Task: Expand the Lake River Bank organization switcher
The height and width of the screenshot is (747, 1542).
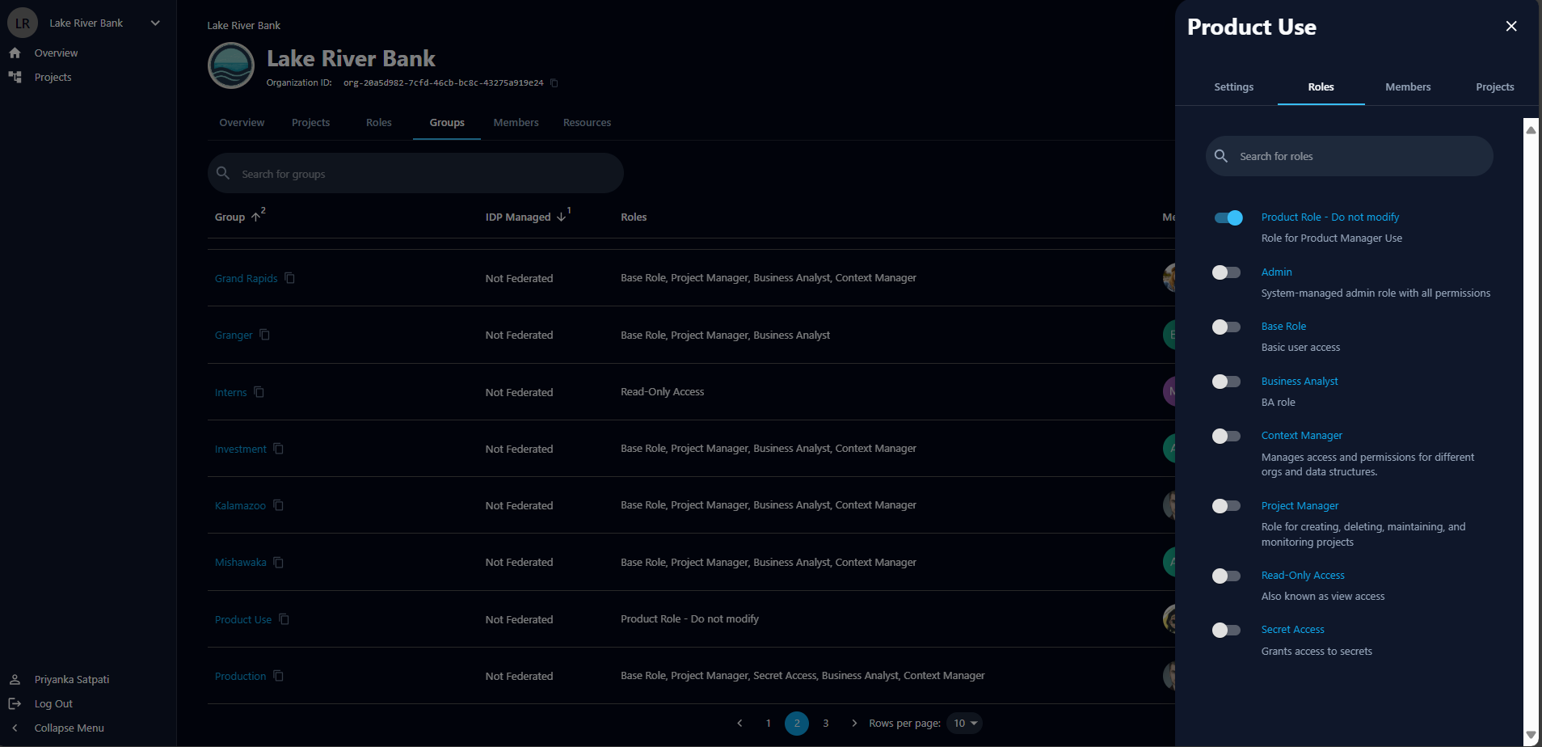Action: [155, 23]
